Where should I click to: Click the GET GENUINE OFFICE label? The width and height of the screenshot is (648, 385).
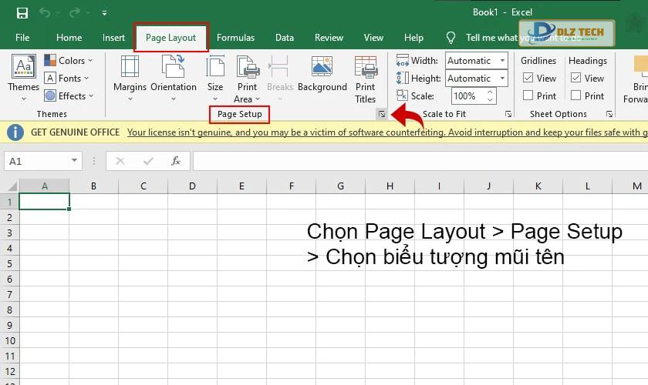coord(76,132)
